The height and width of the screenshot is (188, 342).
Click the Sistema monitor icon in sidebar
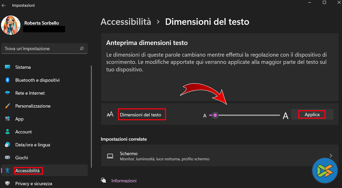(x=8, y=67)
